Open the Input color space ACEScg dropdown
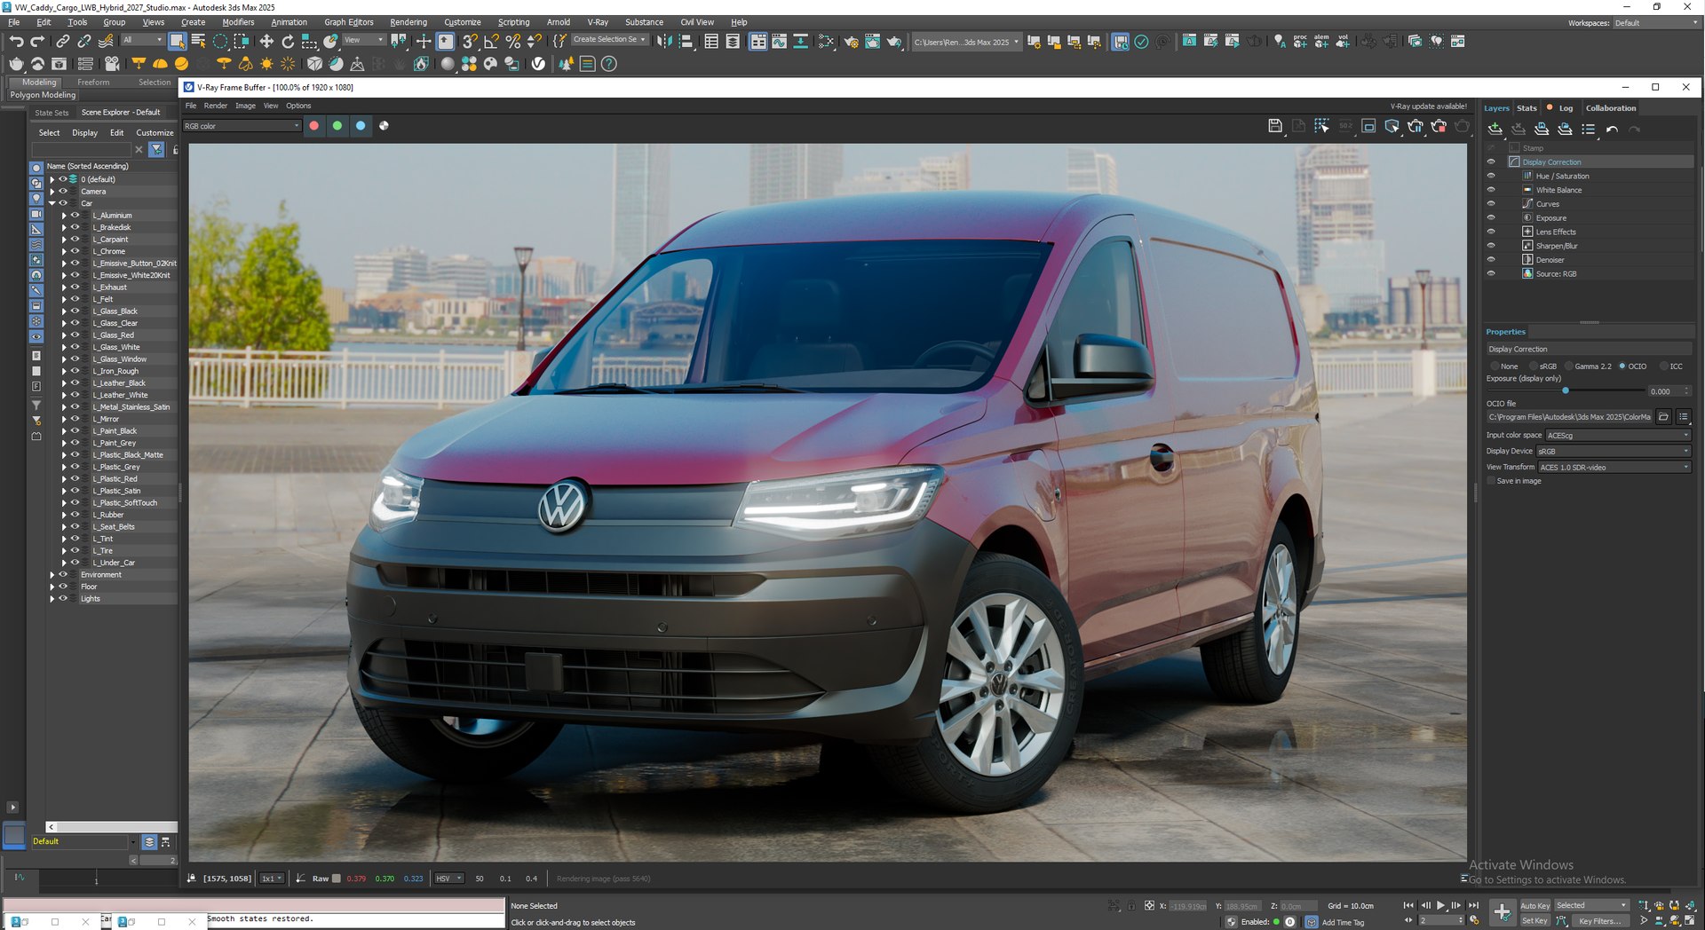 point(1617,436)
